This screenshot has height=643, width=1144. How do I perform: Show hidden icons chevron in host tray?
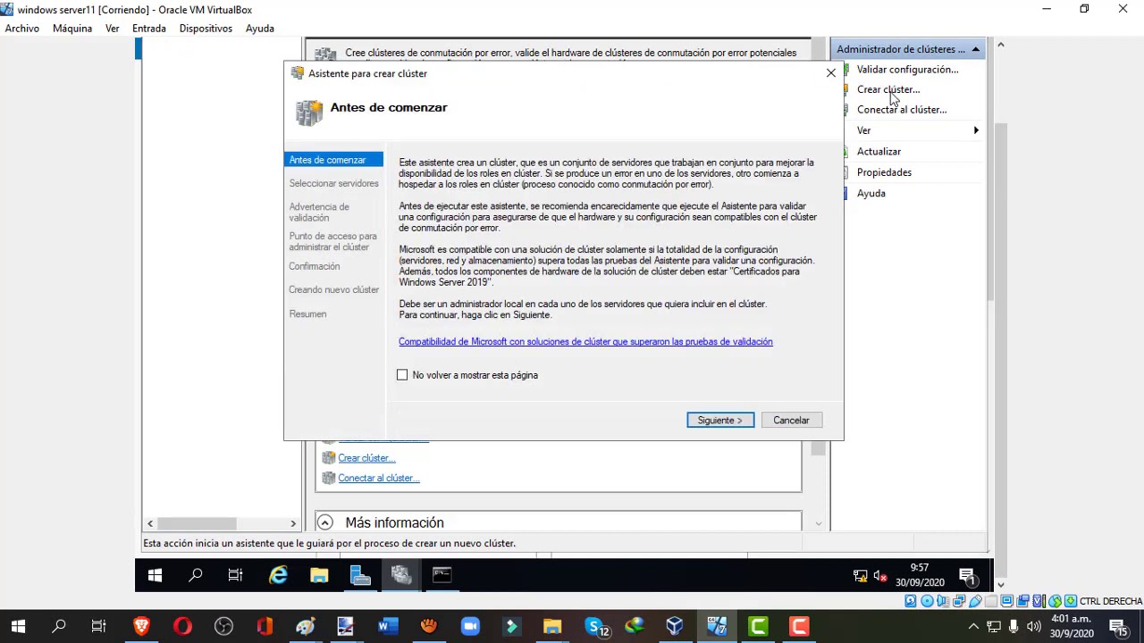pyautogui.click(x=973, y=626)
